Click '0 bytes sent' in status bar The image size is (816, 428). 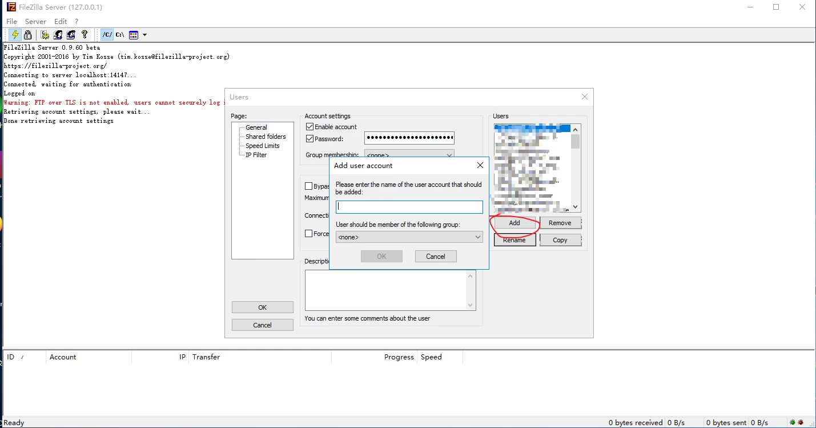726,423
